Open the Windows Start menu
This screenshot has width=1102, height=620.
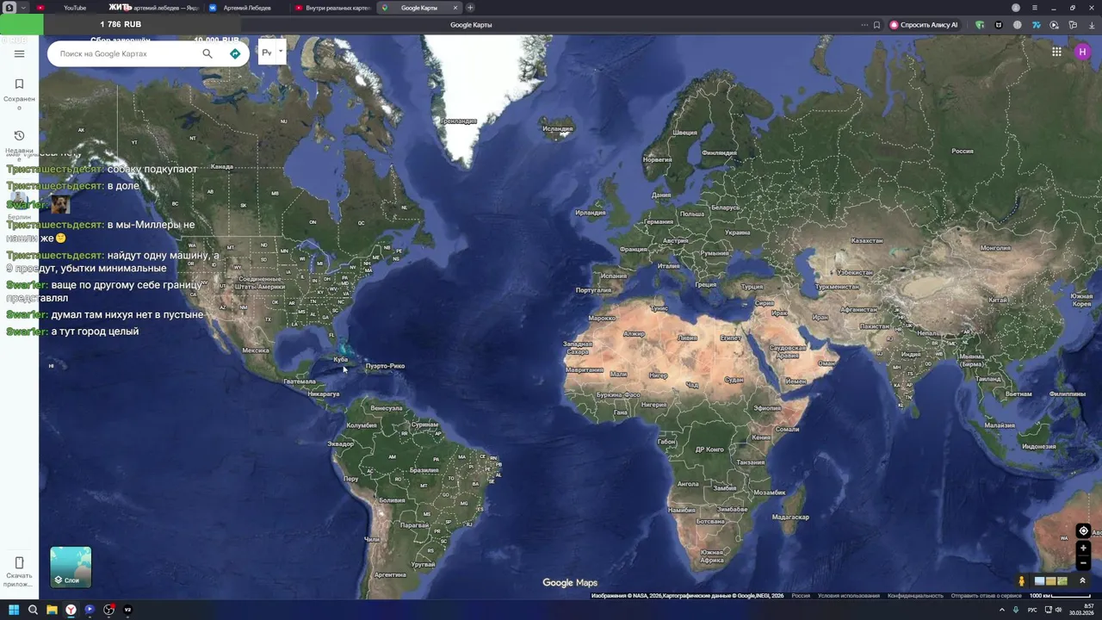coord(13,610)
